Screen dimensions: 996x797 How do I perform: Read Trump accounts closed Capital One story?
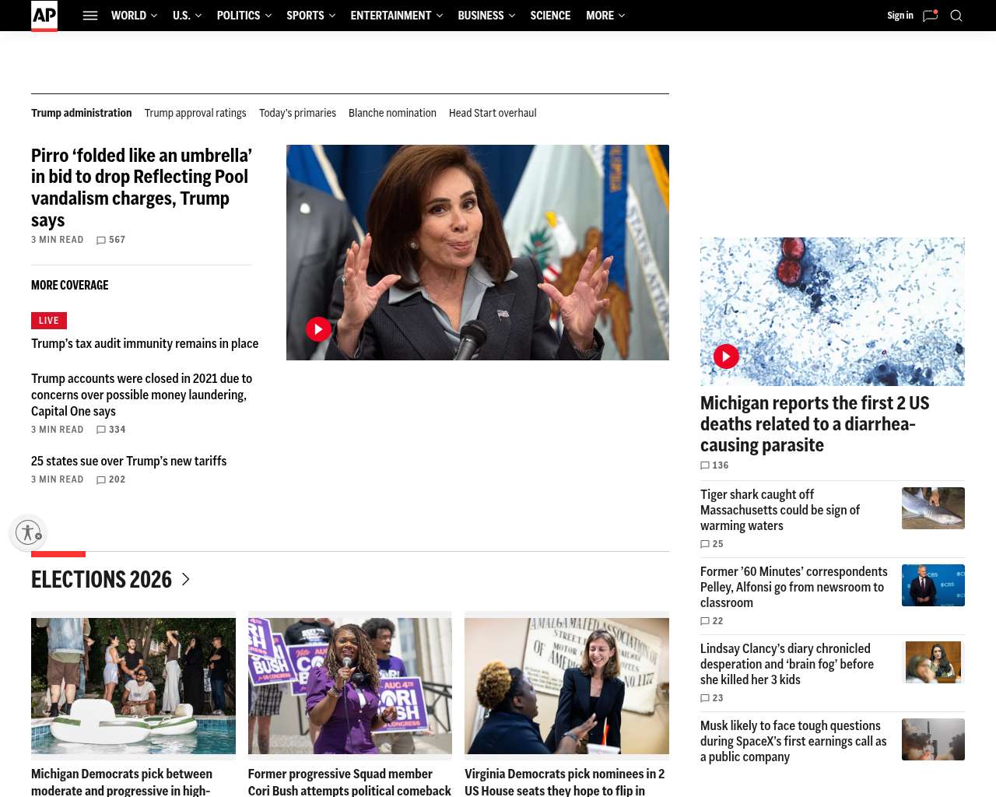(x=142, y=395)
